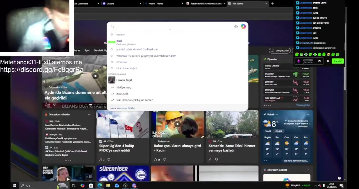Click the help question mark icon
The image size is (359, 189).
tap(339, 178)
